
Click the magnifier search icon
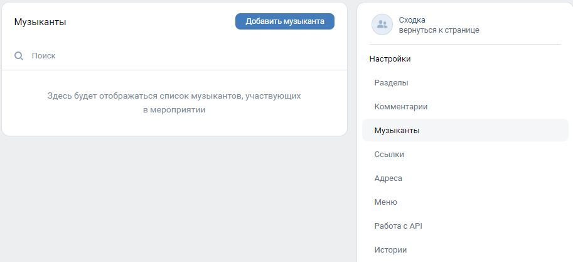click(x=19, y=56)
